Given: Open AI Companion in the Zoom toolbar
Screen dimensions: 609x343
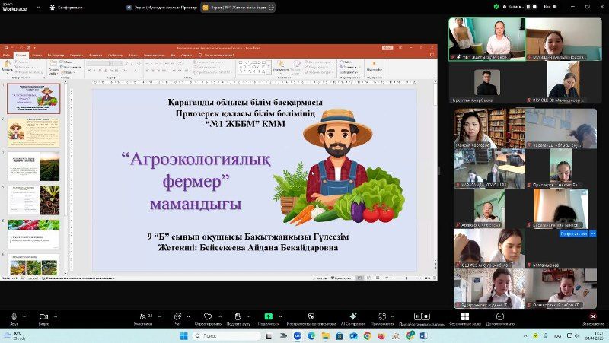Looking at the screenshot, I should (x=352, y=316).
